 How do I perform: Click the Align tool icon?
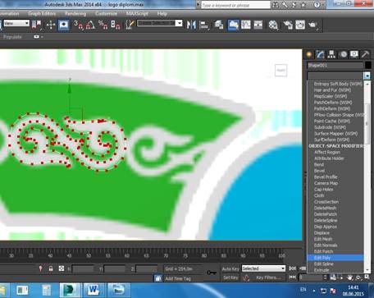tap(204, 25)
